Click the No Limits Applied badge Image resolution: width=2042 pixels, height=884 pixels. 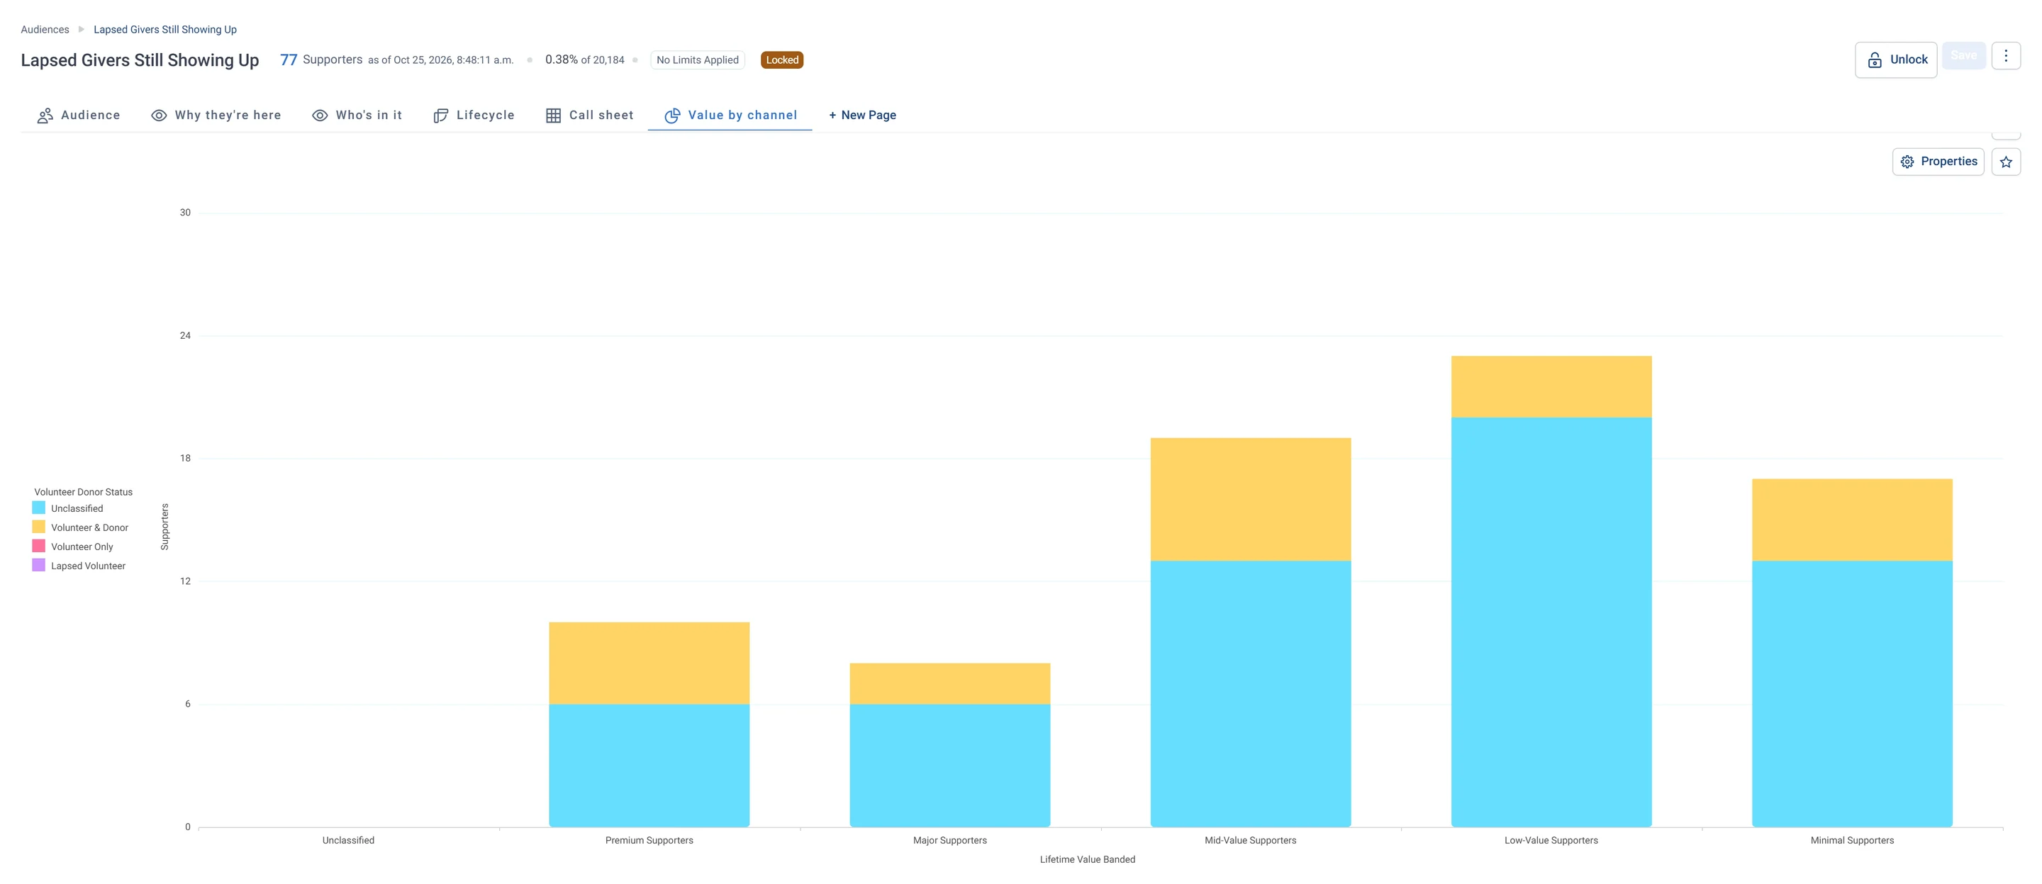click(x=697, y=60)
